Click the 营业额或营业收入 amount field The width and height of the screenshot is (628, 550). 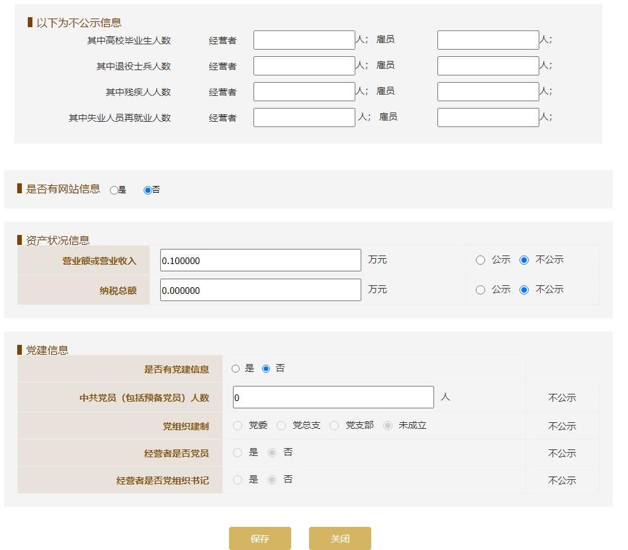[260, 261]
